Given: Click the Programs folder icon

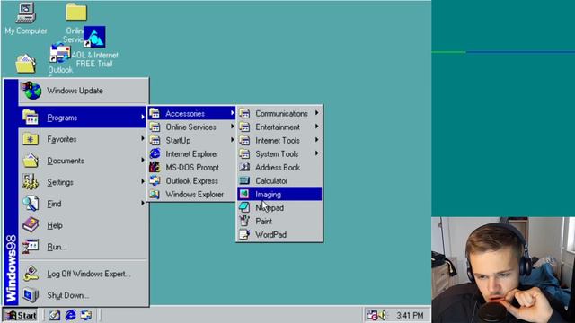Looking at the screenshot, I should [30, 118].
